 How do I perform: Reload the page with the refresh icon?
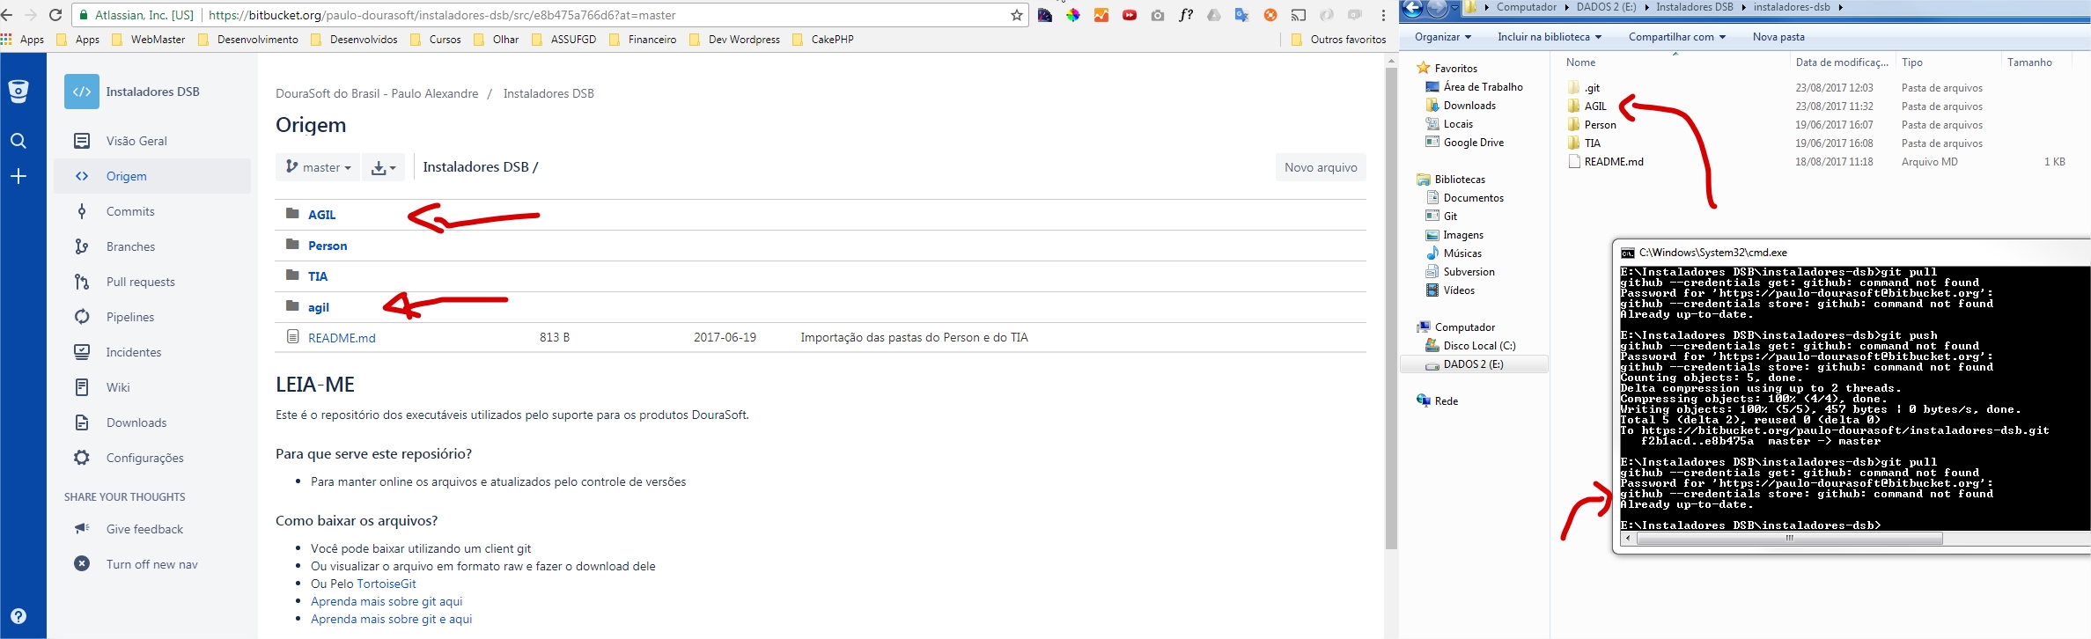click(x=55, y=15)
